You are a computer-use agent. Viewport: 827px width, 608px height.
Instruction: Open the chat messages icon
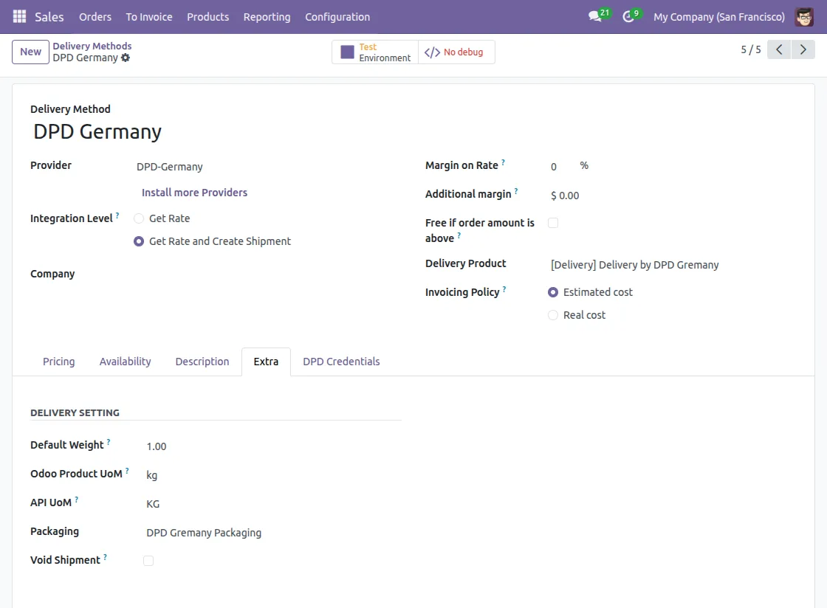click(x=595, y=17)
